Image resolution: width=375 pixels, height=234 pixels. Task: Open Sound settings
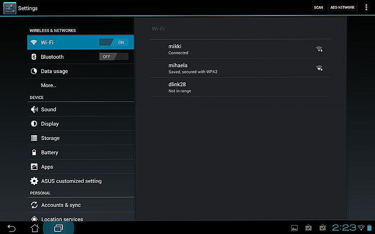(x=81, y=109)
